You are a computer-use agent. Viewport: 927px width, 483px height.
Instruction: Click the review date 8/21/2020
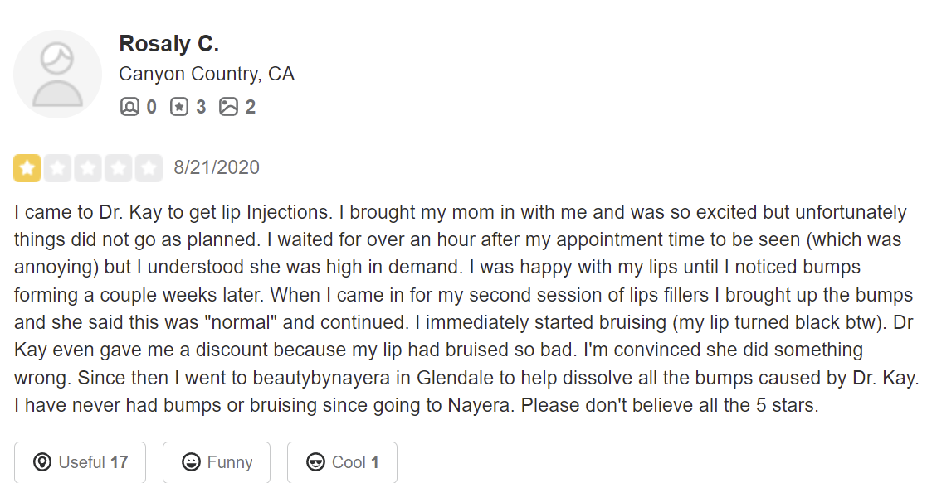click(x=217, y=167)
